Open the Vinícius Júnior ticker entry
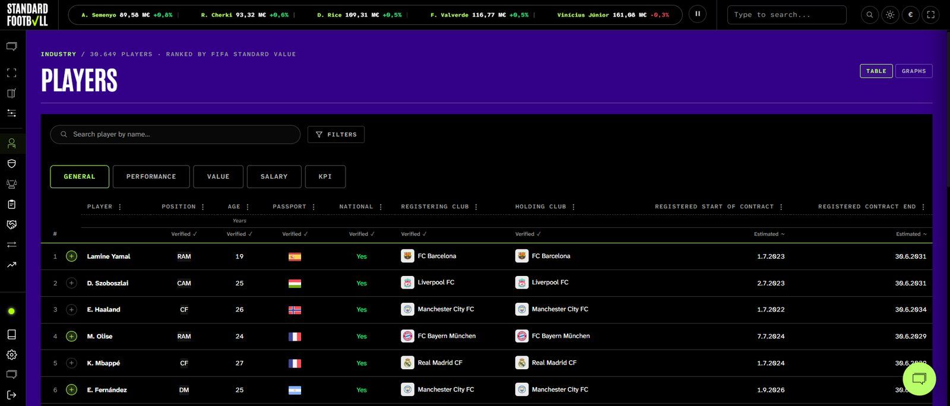The width and height of the screenshot is (950, 406). pyautogui.click(x=613, y=15)
